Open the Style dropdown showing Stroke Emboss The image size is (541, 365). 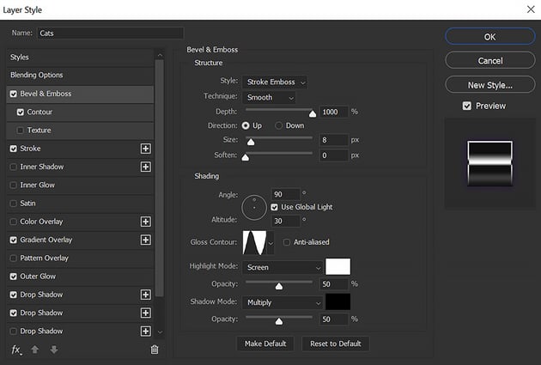click(275, 82)
